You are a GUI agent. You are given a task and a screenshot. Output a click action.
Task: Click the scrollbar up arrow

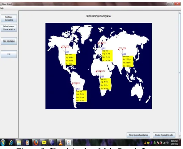pos(180,12)
